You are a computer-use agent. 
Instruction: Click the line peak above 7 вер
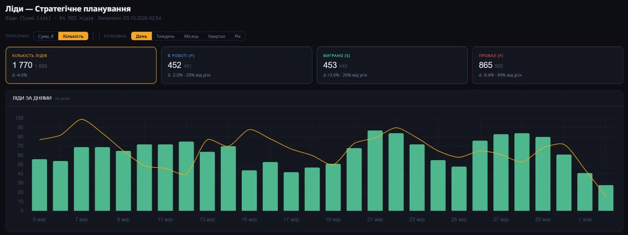click(82, 119)
